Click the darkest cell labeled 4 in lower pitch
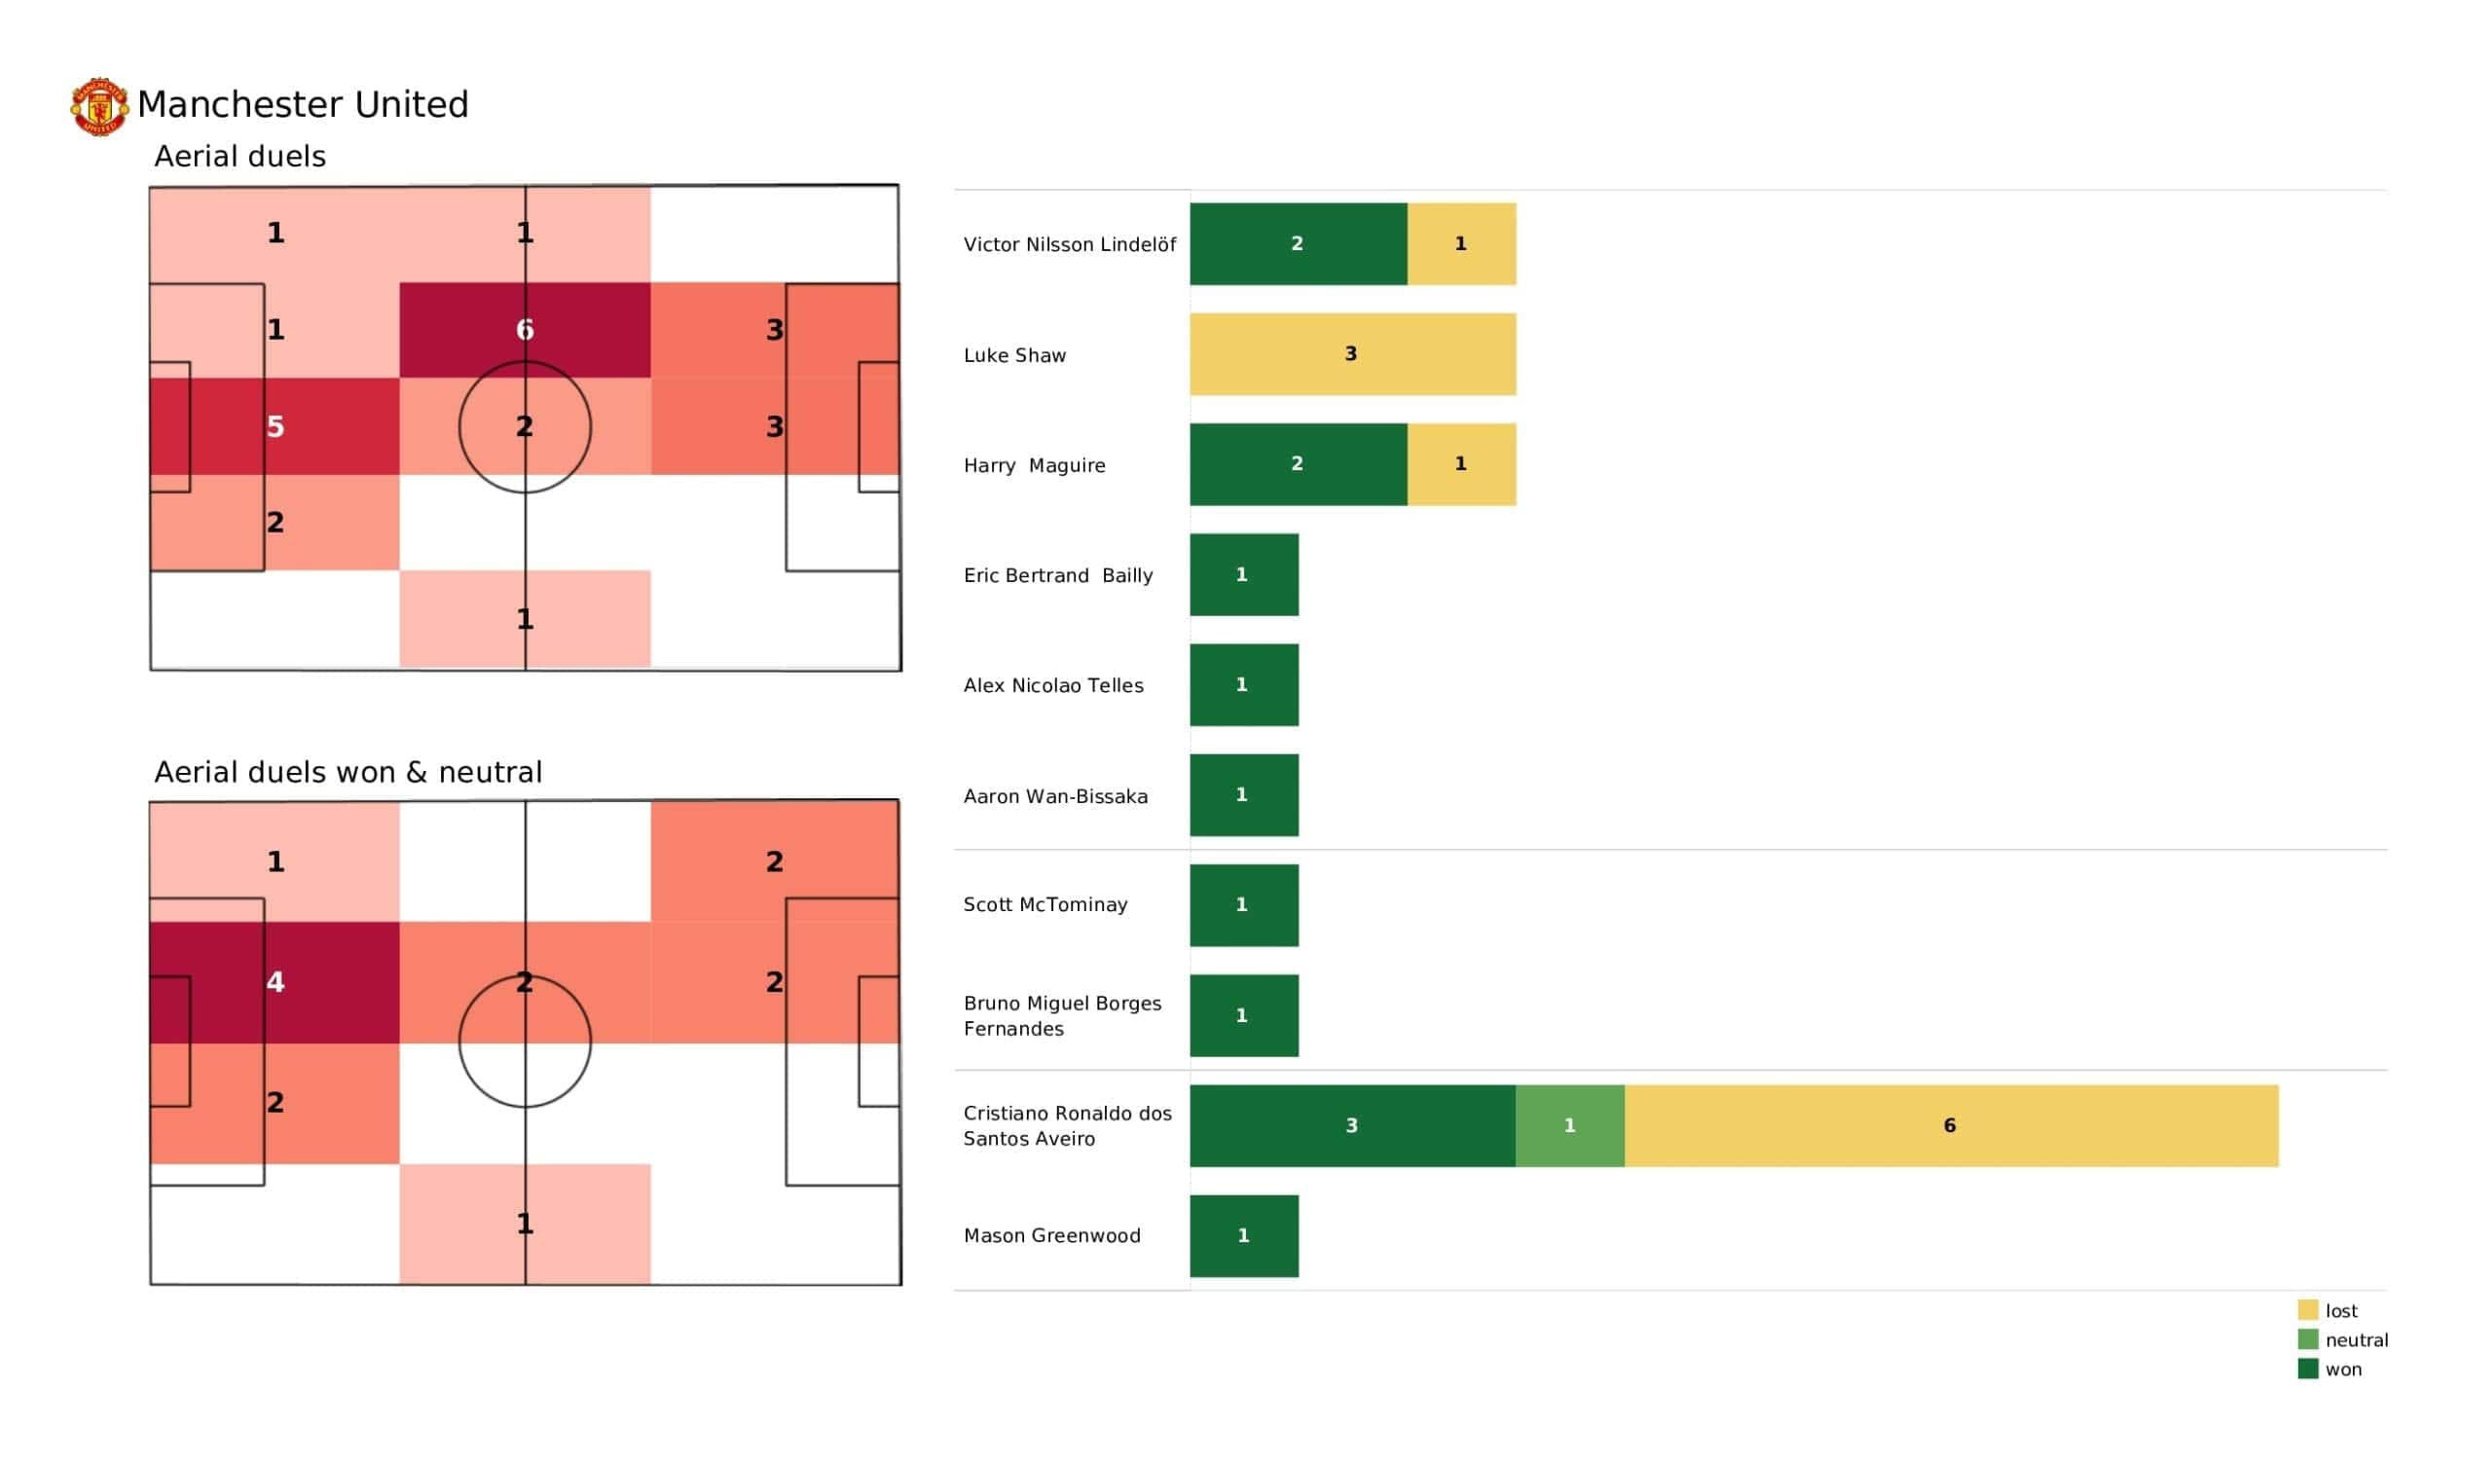The image size is (2492, 1464). (275, 981)
